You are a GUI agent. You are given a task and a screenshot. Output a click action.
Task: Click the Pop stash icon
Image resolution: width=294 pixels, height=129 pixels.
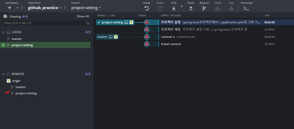tap(231, 8)
